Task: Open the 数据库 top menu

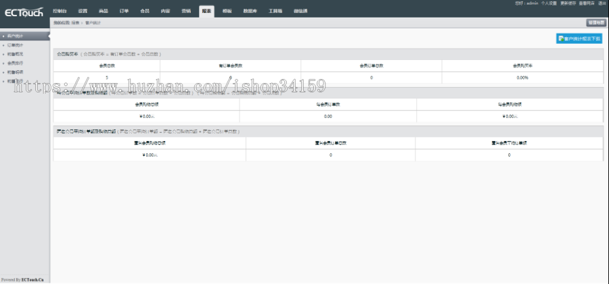Action: coord(250,11)
